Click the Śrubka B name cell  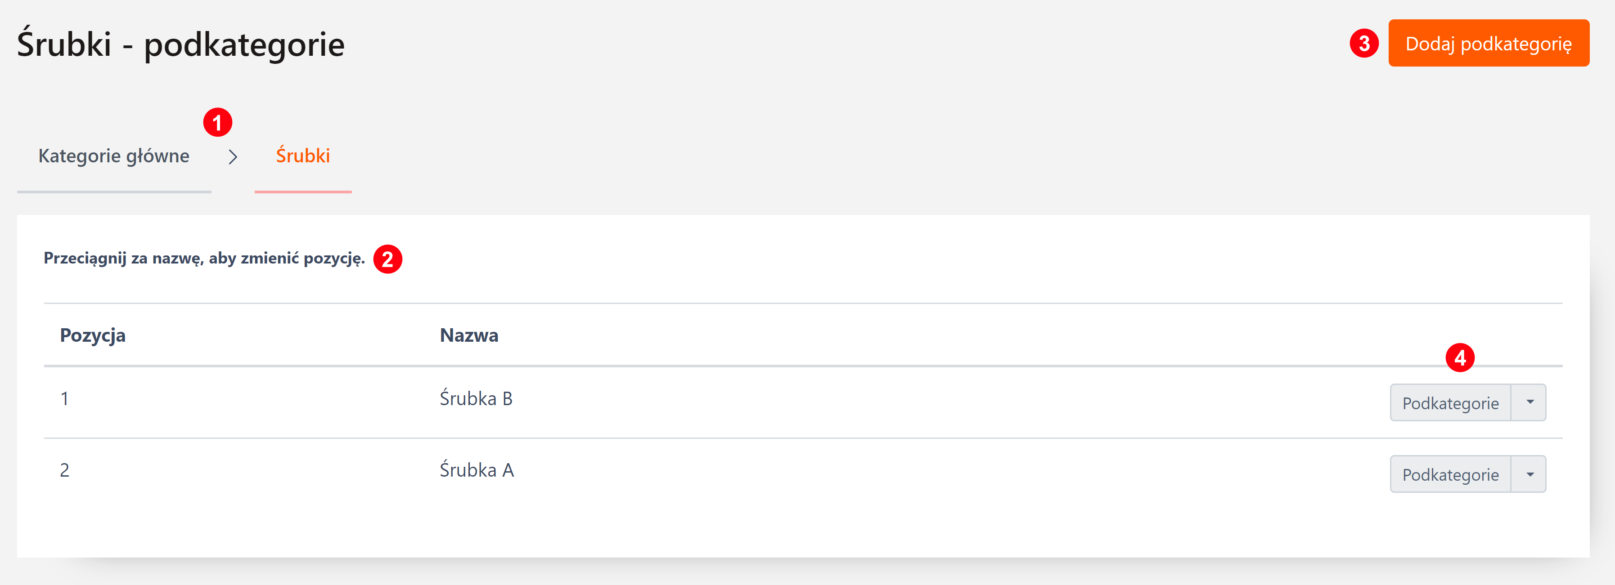(x=476, y=398)
